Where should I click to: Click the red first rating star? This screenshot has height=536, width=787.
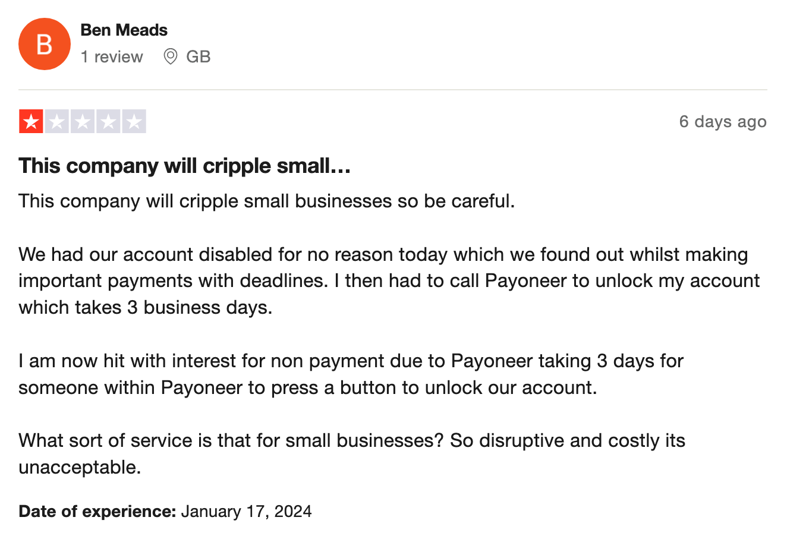pos(31,122)
